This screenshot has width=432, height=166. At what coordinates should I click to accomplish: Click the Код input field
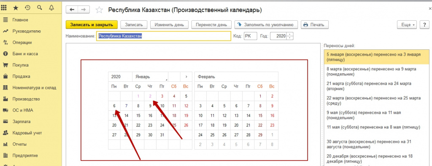(250, 36)
